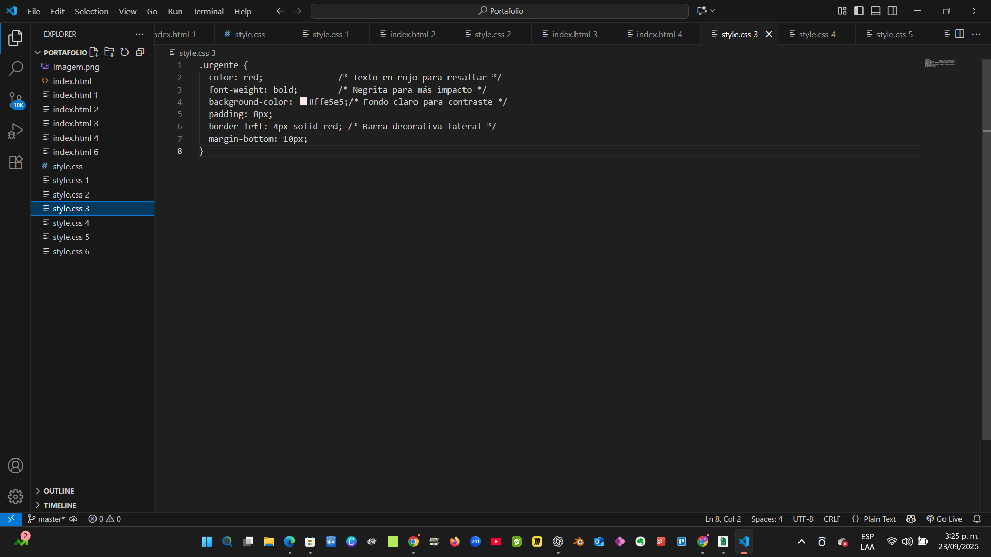Open Microsoft Edge from taskbar
Image resolution: width=991 pixels, height=557 pixels.
(x=290, y=542)
